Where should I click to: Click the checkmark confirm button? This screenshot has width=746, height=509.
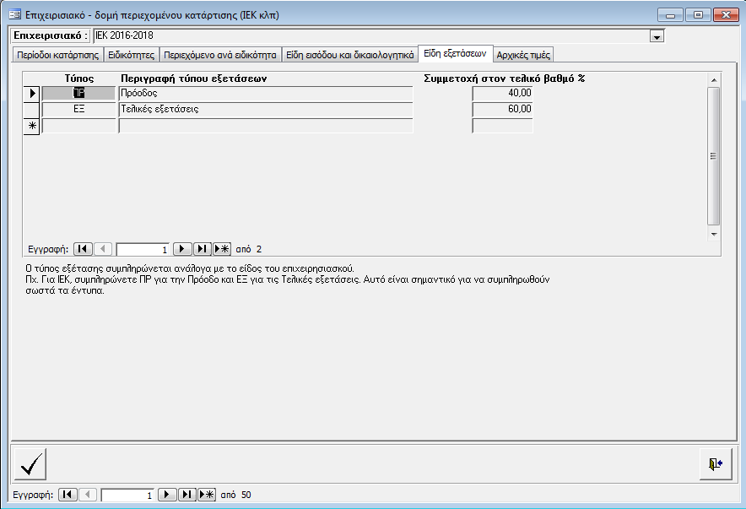31,464
